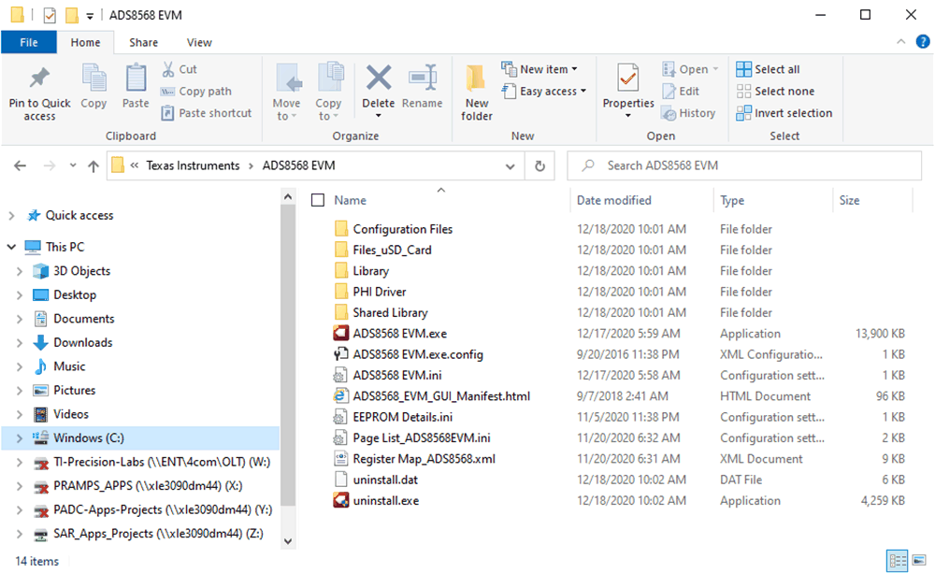Click the Invert selection button
The height and width of the screenshot is (573, 935).
pos(784,113)
